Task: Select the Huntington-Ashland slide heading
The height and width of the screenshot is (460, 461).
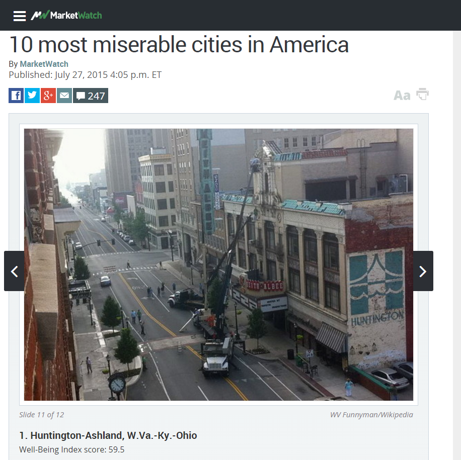Action: (x=108, y=435)
